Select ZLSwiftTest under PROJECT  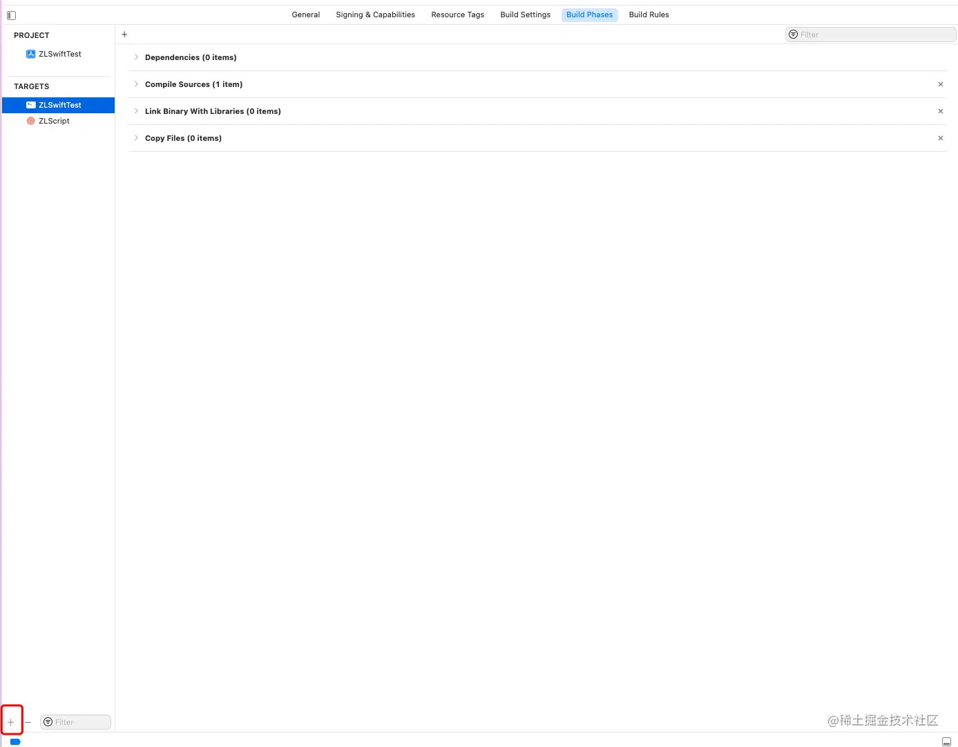tap(59, 54)
